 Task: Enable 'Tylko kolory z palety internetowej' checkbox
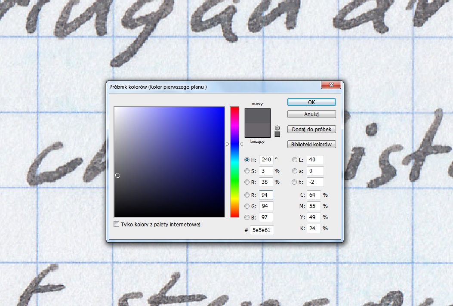[117, 224]
